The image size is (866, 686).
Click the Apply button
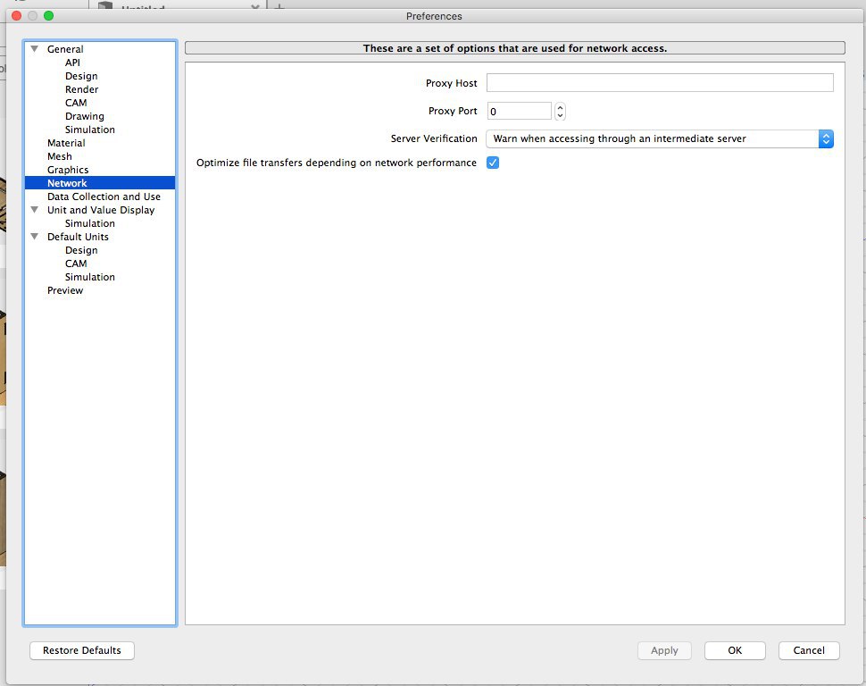(664, 650)
